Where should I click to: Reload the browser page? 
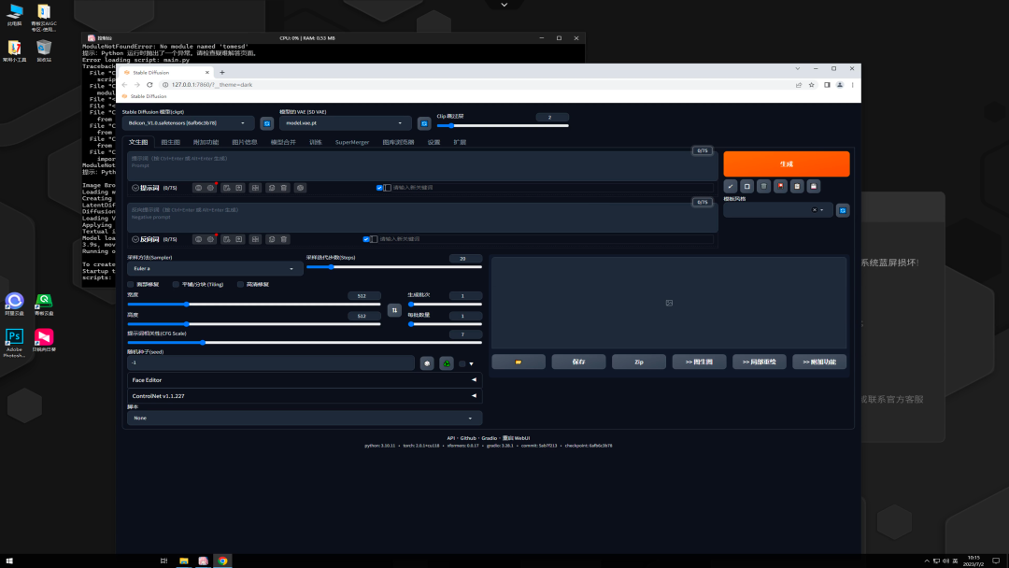(x=149, y=84)
